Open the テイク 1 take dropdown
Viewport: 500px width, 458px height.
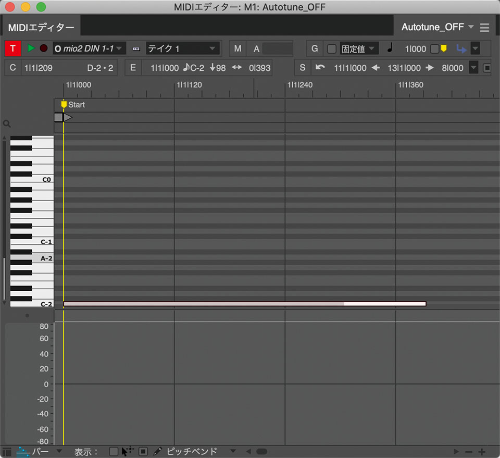coord(183,48)
